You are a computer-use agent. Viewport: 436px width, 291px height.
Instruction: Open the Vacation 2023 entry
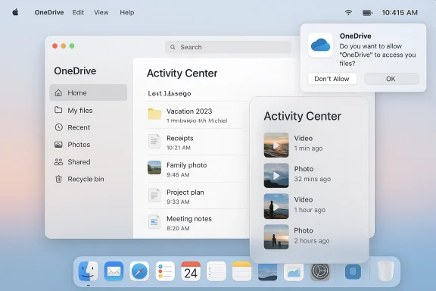(x=196, y=115)
